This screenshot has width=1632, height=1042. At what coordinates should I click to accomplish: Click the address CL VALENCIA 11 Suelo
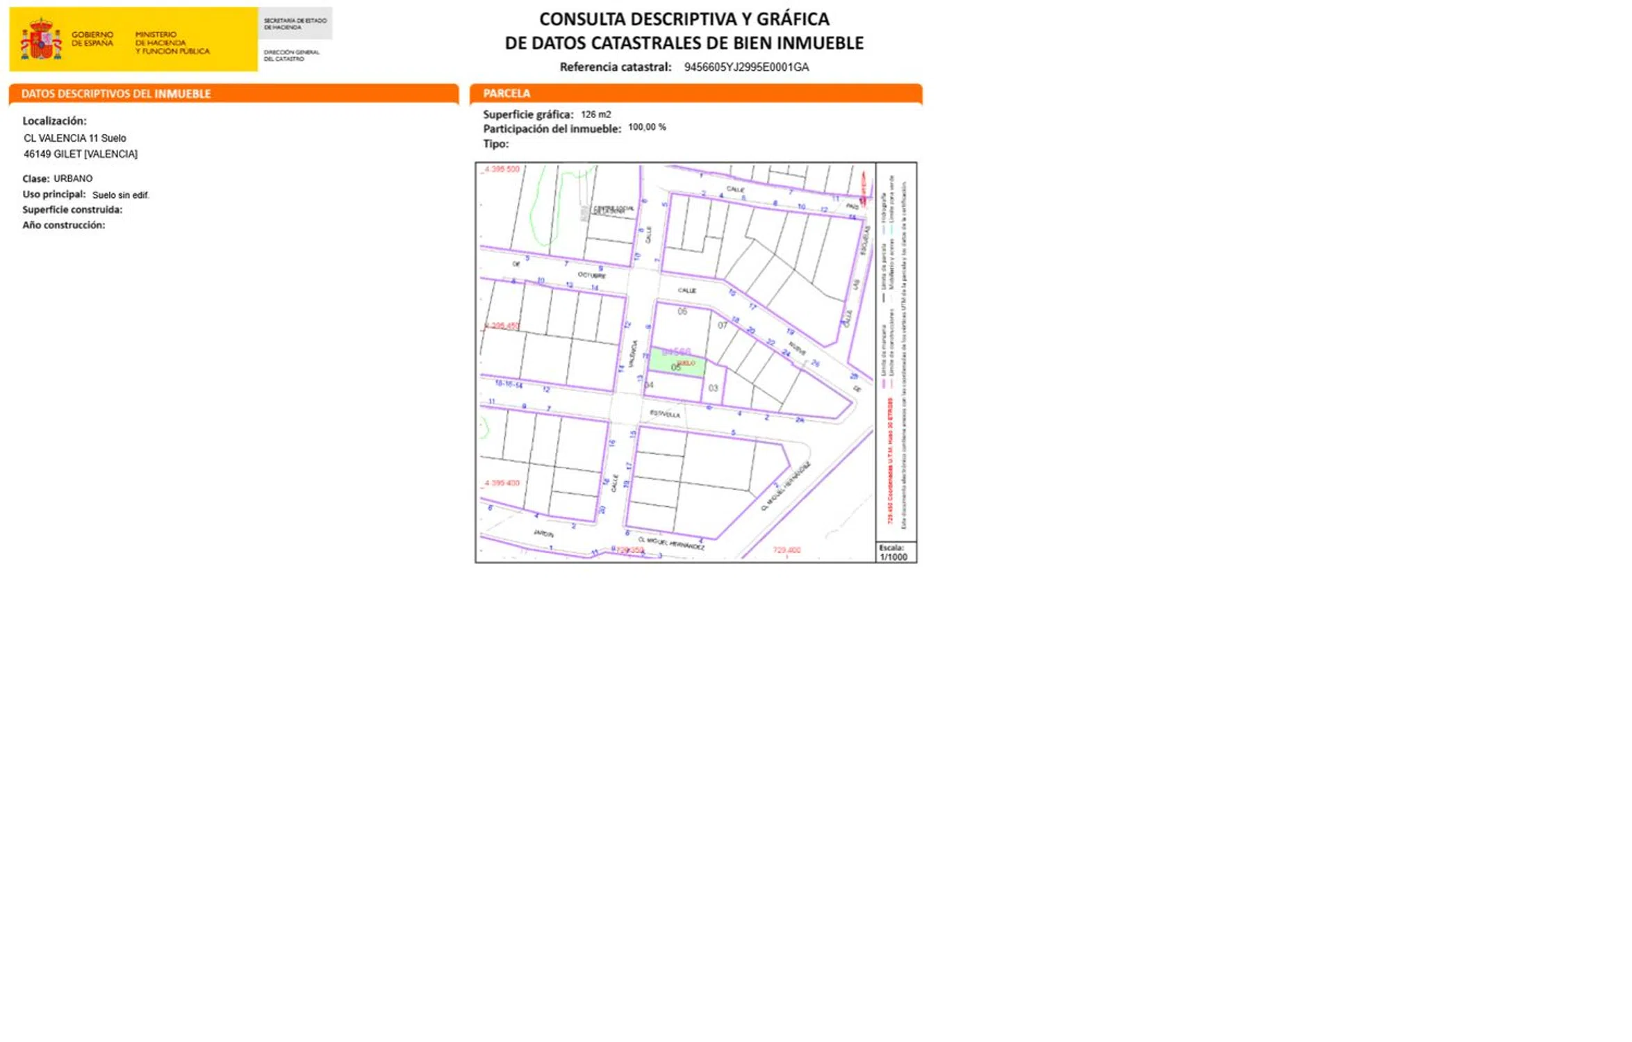tap(75, 138)
